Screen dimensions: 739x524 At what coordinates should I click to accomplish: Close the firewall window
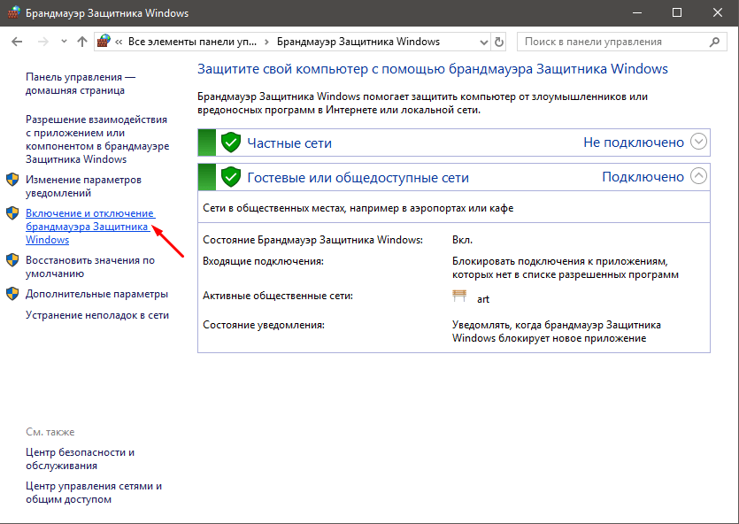pyautogui.click(x=718, y=12)
